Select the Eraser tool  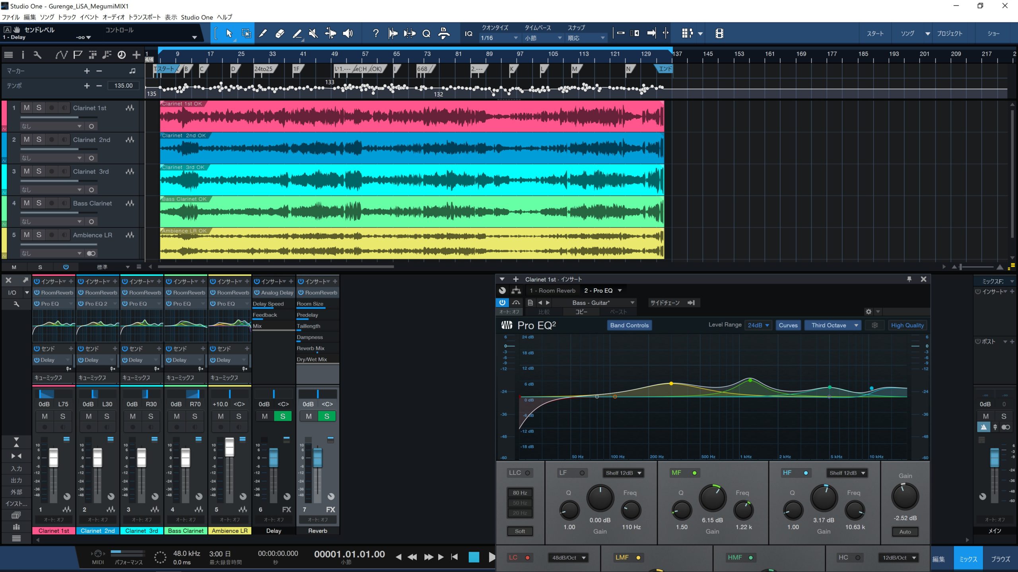280,33
